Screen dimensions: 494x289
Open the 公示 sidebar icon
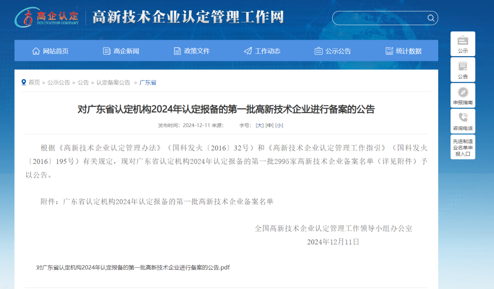(x=463, y=41)
